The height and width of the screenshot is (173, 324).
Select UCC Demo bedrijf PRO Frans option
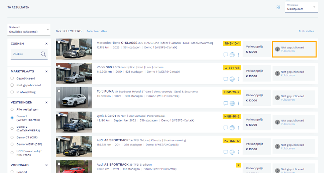[x=12, y=153]
